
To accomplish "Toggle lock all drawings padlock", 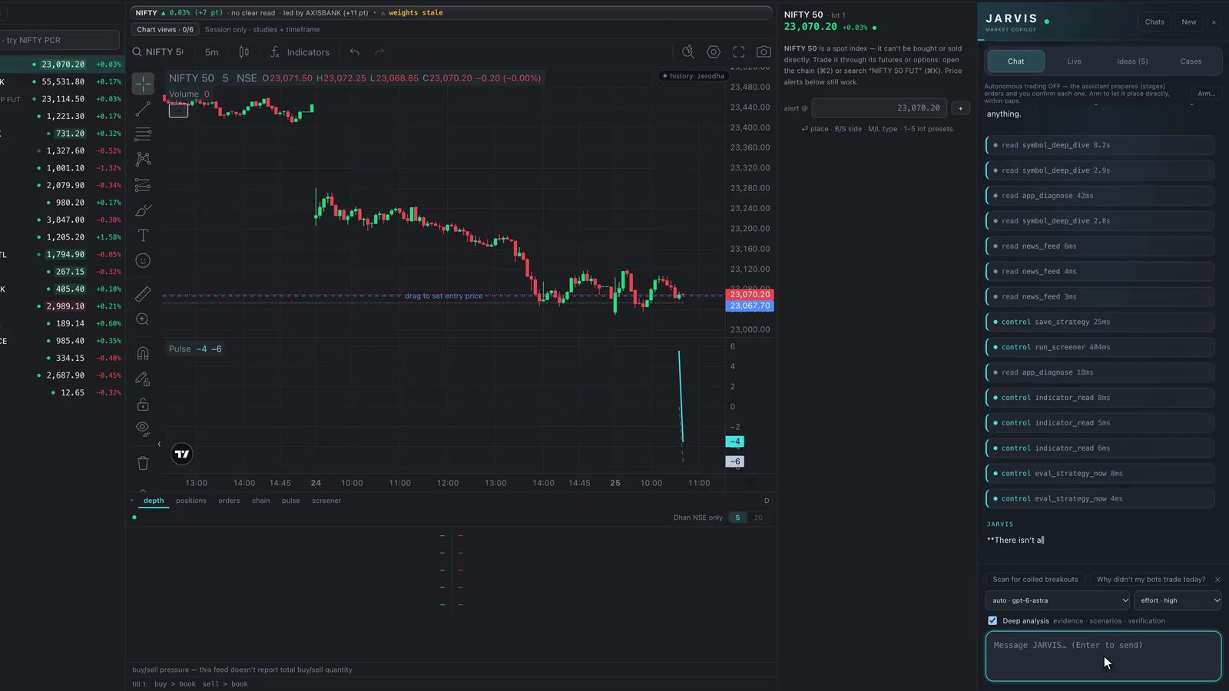I will (x=143, y=404).
